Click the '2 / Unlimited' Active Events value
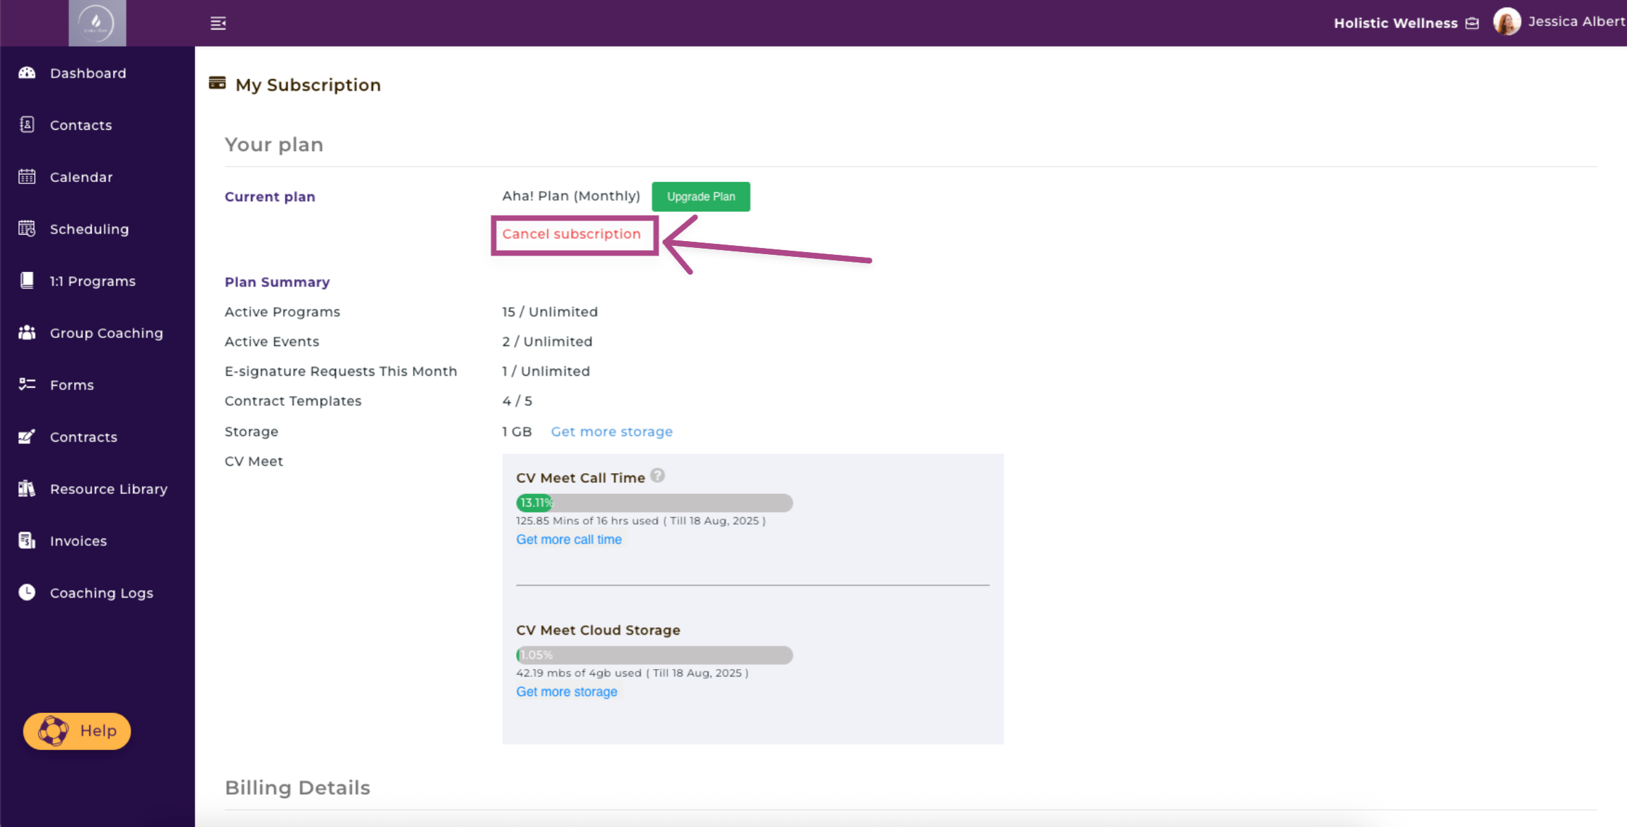 pos(547,341)
